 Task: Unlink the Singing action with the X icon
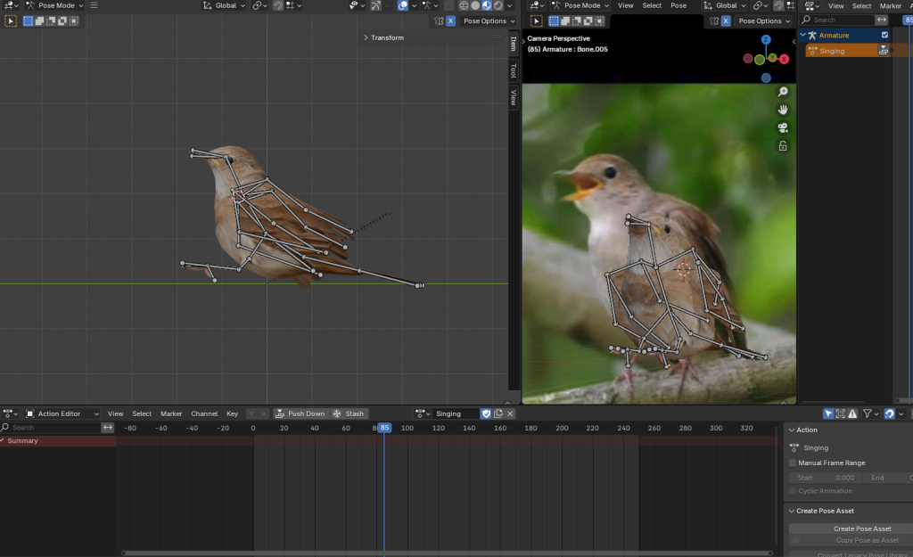coord(510,414)
